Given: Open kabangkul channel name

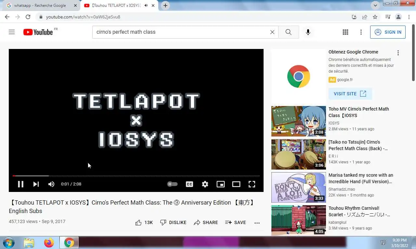Looking at the screenshot, I should 337,222.
